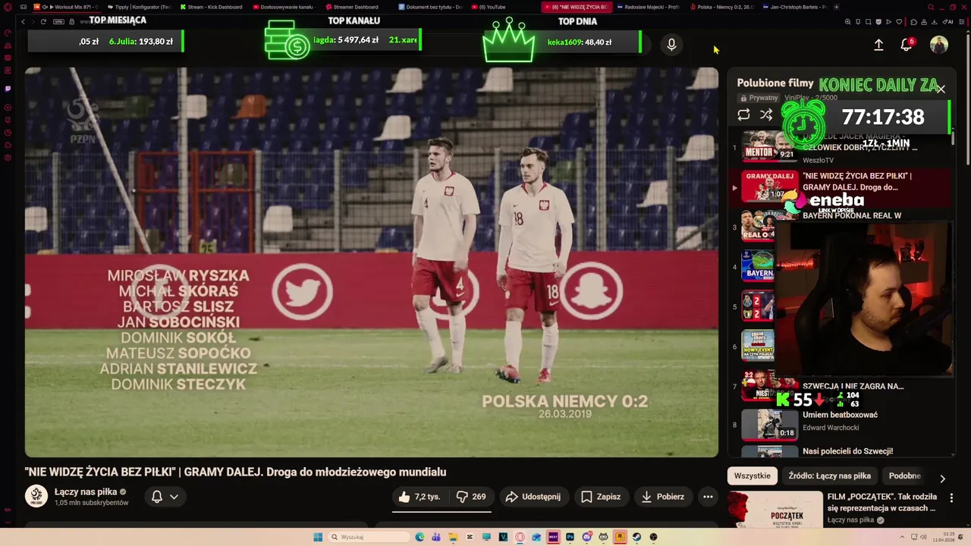The image size is (971, 546).
Task: Toggle playlist shuffle icon
Action: tap(766, 115)
